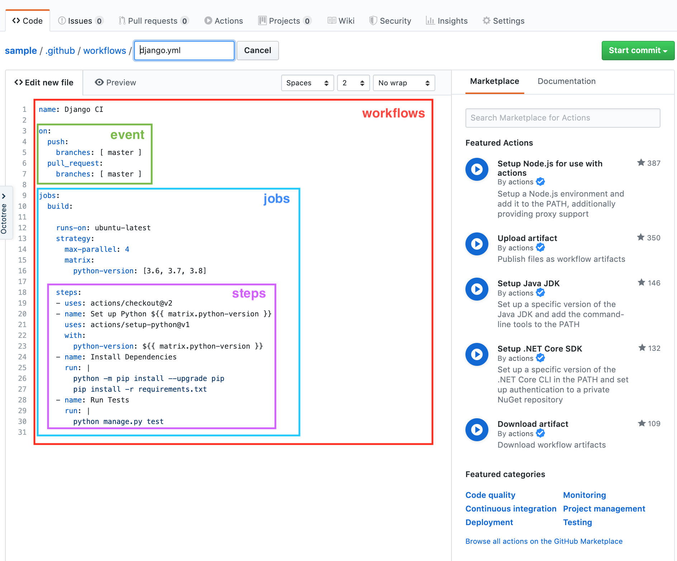Open the indent size dropdown
677x561 pixels.
point(353,83)
